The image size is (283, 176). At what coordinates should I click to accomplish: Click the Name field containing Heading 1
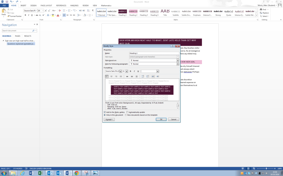coord(154,54)
